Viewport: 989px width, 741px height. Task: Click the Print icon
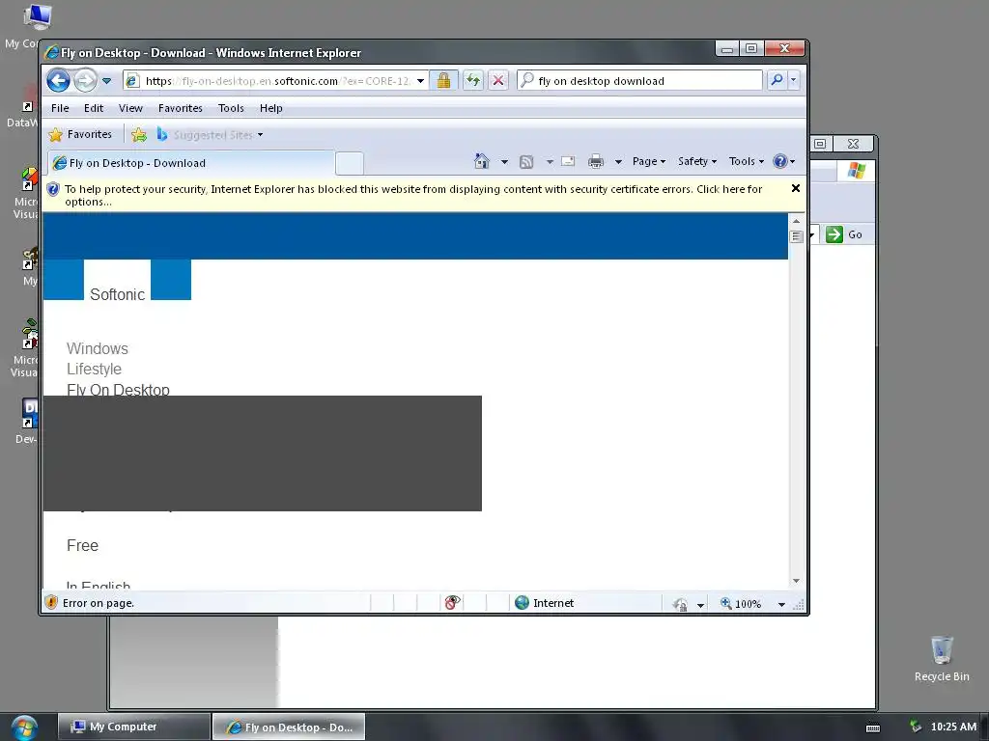(595, 162)
